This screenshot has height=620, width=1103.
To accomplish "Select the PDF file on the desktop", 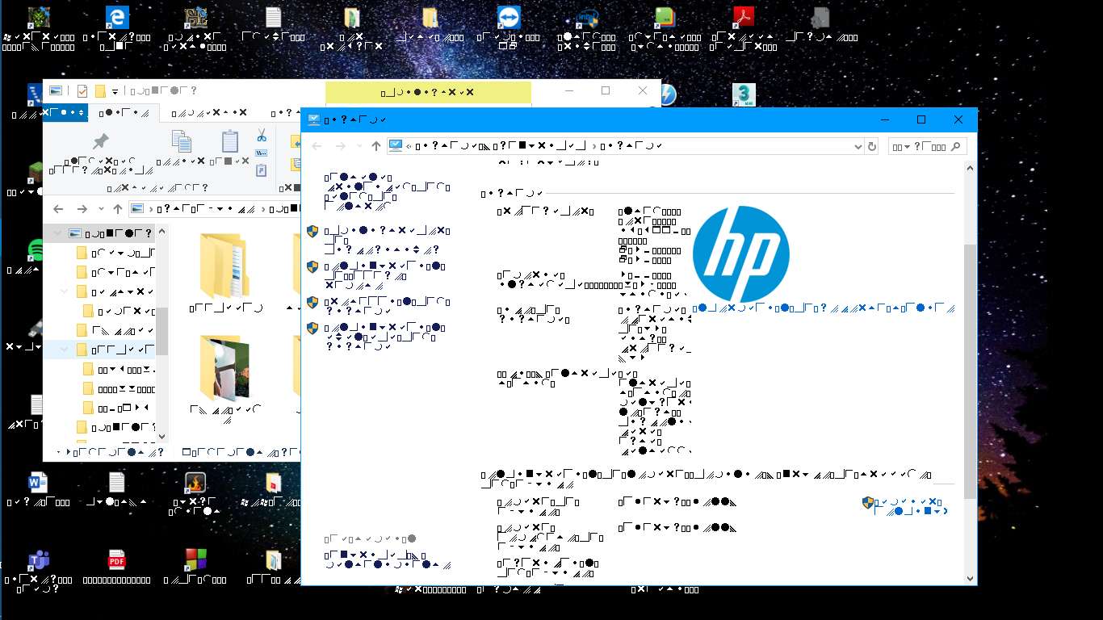I will pos(118,560).
